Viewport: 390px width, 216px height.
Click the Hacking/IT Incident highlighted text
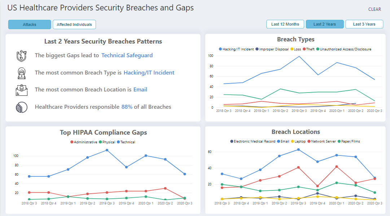pyautogui.click(x=149, y=73)
